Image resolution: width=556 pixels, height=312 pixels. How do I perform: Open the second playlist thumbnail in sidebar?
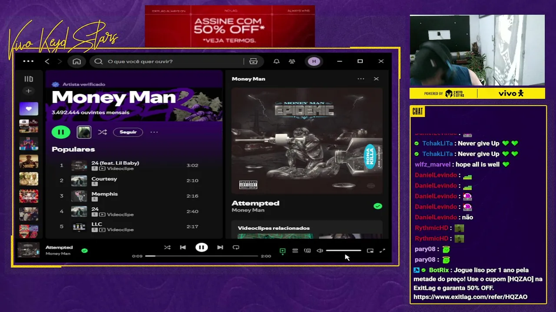point(29,126)
